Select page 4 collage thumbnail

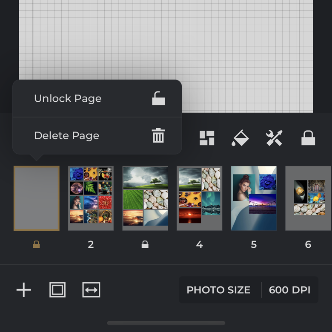pyautogui.click(x=199, y=198)
